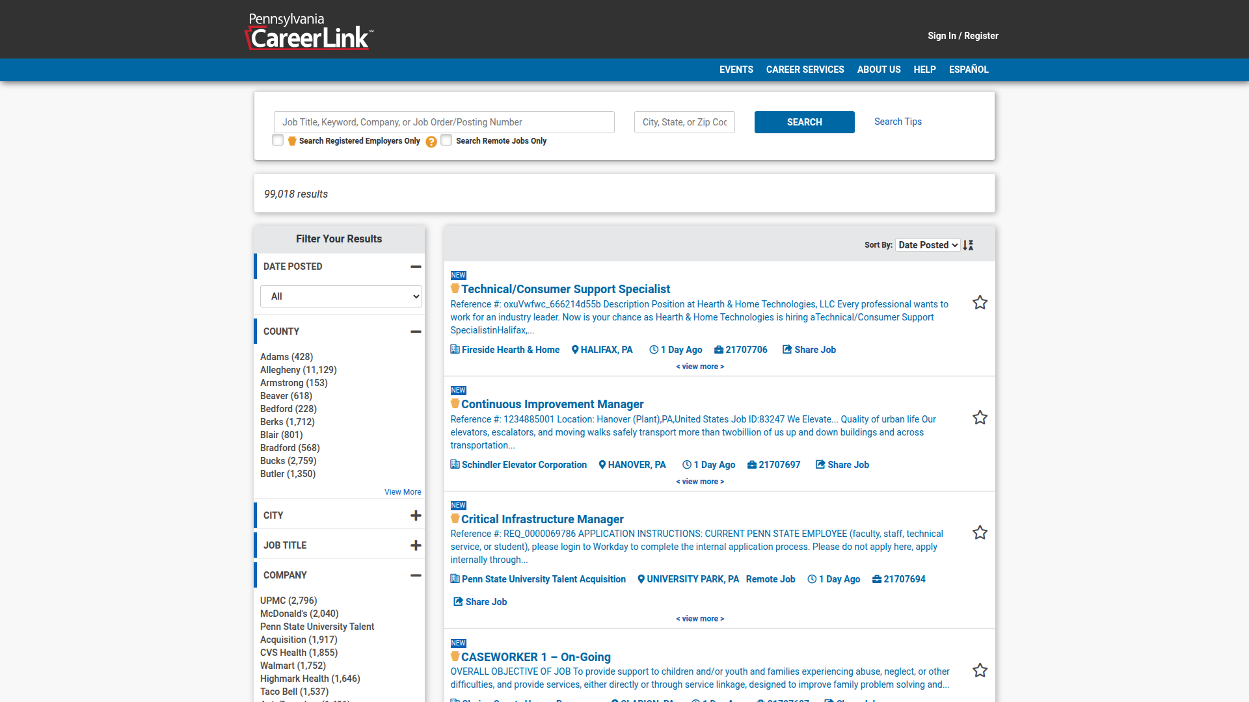Collapse the COMPANY filter section
1249x702 pixels.
click(x=416, y=575)
